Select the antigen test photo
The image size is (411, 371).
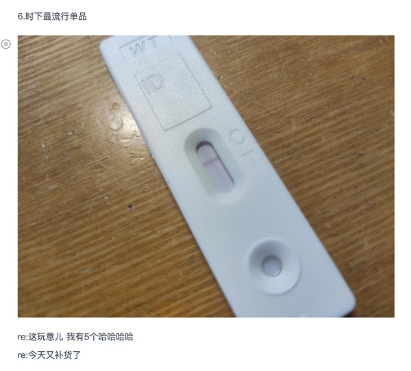[x=206, y=177]
